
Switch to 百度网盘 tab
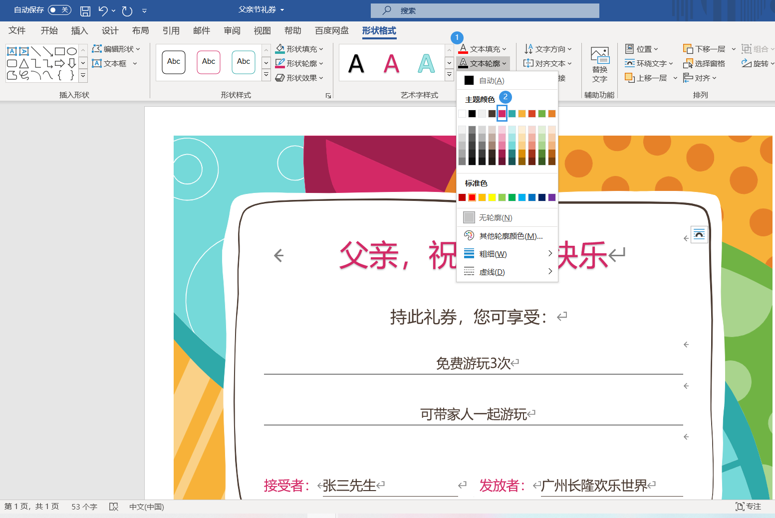pyautogui.click(x=332, y=30)
